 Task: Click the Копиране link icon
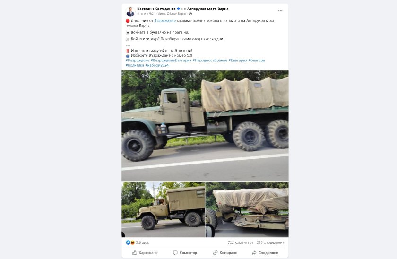(x=215, y=253)
